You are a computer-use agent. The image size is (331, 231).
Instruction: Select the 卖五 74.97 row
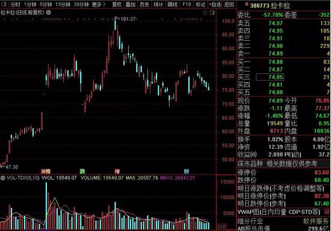point(283,23)
